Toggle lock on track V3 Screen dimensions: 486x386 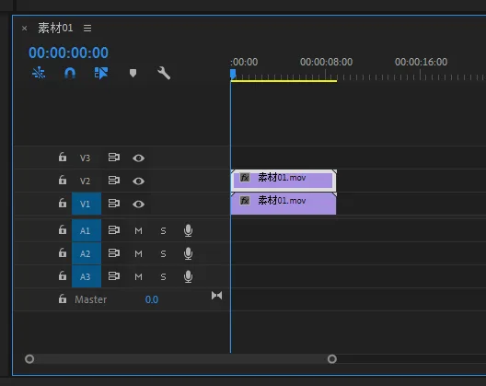63,157
